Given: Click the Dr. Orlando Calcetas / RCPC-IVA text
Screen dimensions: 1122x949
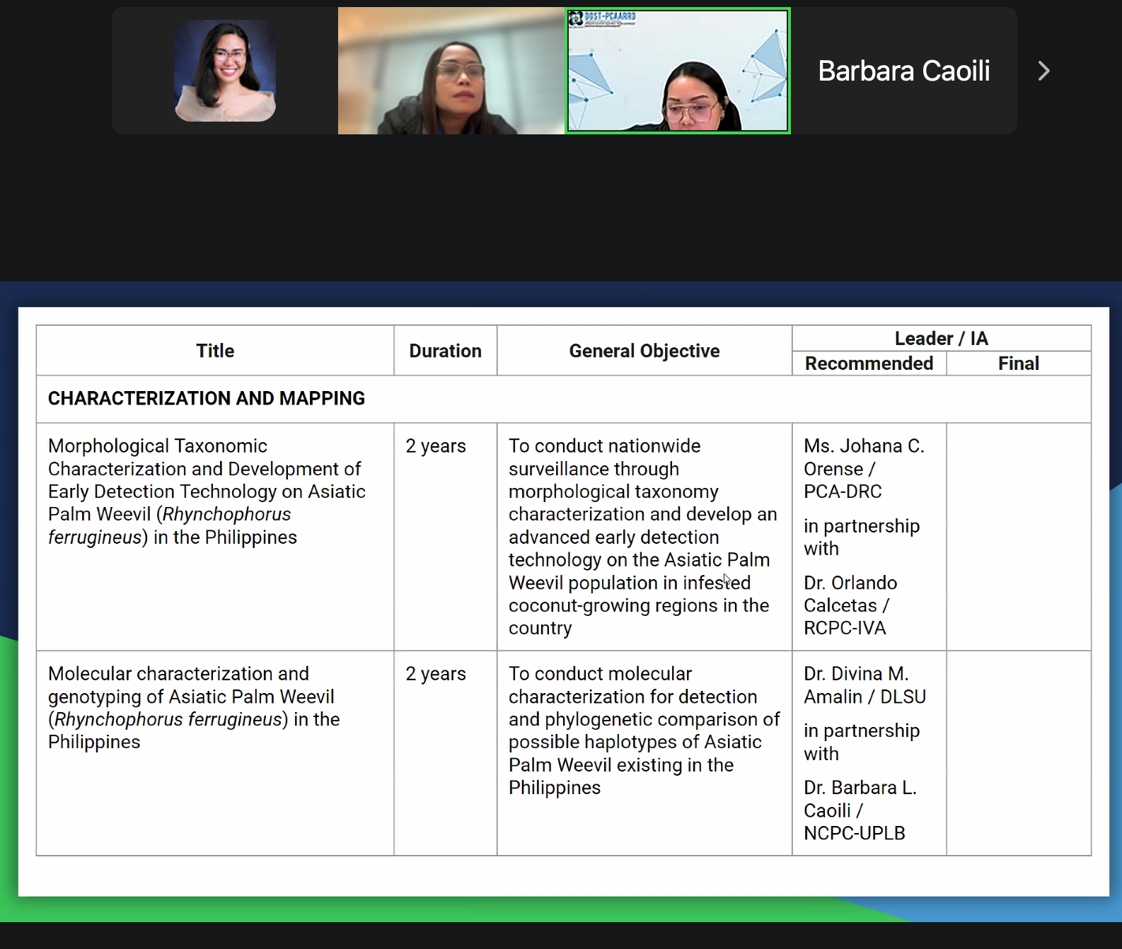Looking at the screenshot, I should (x=850, y=605).
